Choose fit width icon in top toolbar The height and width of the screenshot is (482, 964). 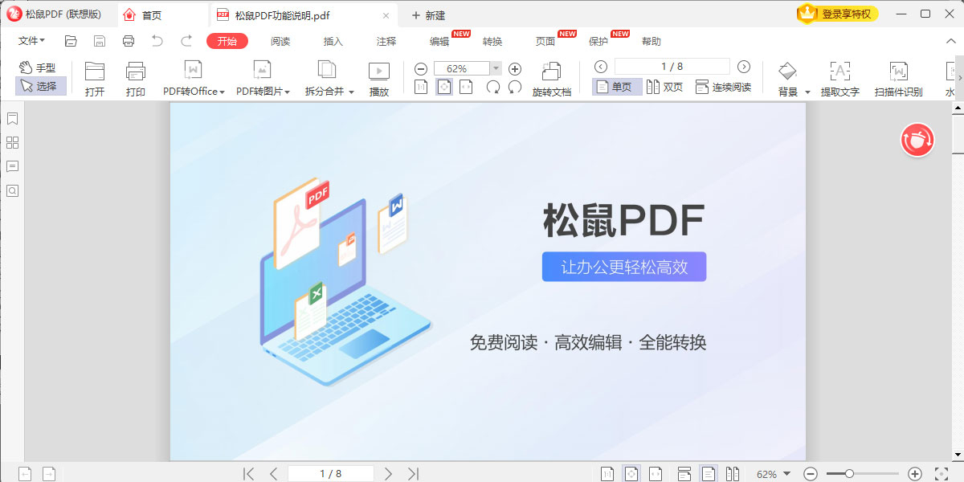[466, 87]
